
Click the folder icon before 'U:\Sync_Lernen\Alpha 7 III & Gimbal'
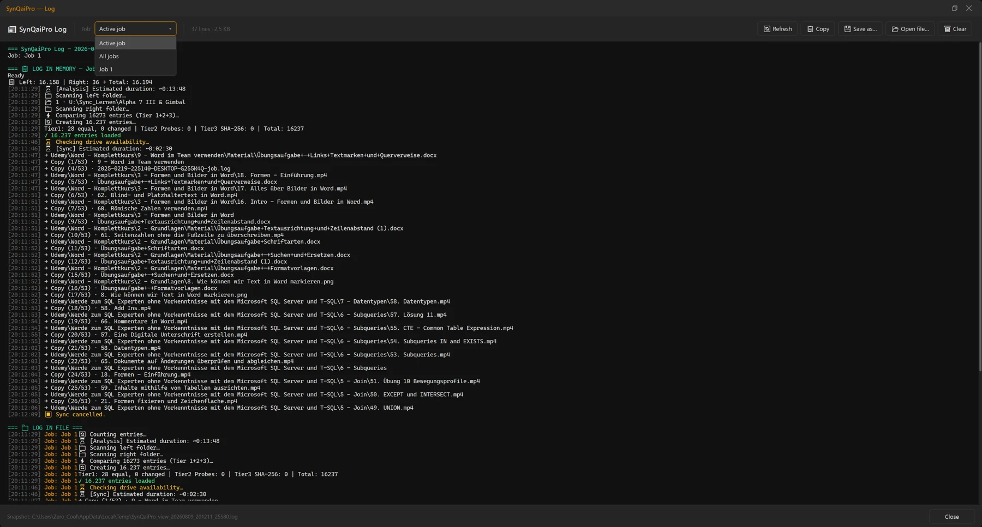pyautogui.click(x=48, y=102)
